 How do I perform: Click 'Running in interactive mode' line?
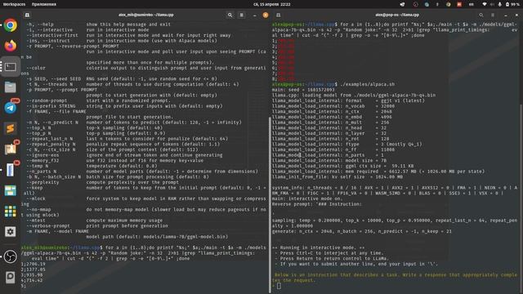click(x=318, y=247)
